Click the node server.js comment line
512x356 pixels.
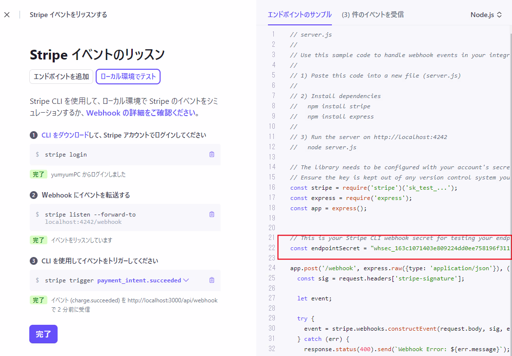click(x=323, y=147)
